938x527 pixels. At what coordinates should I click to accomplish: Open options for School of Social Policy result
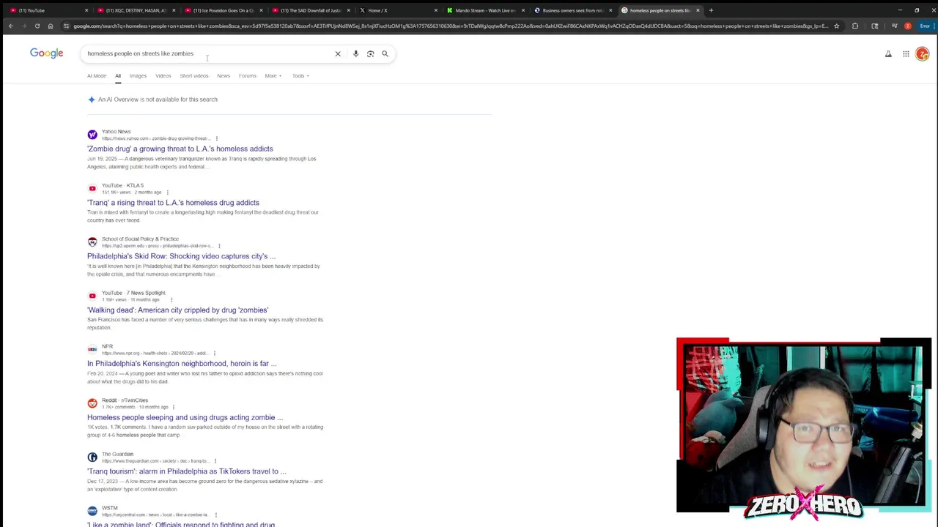click(x=219, y=246)
